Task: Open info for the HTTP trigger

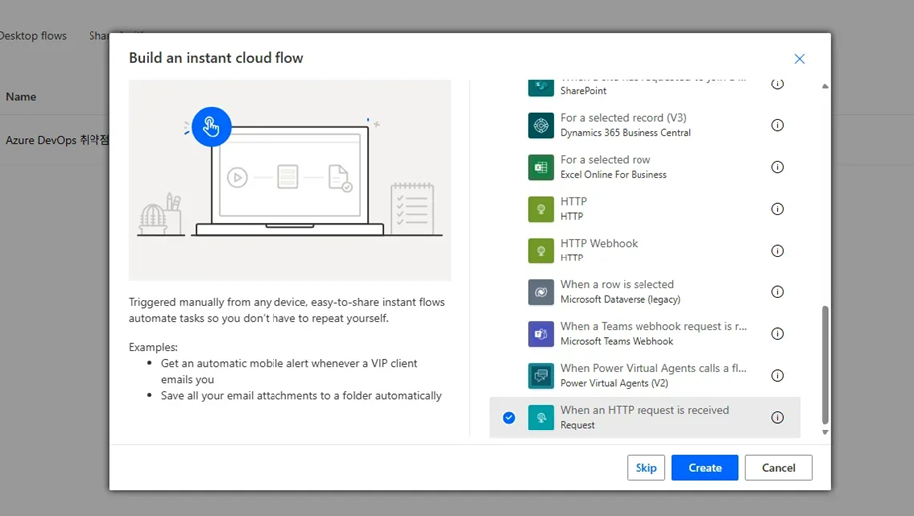Action: [777, 209]
